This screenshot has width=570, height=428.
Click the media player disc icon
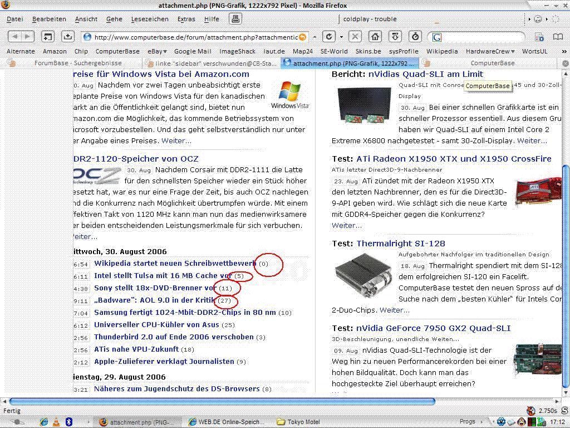point(538,19)
